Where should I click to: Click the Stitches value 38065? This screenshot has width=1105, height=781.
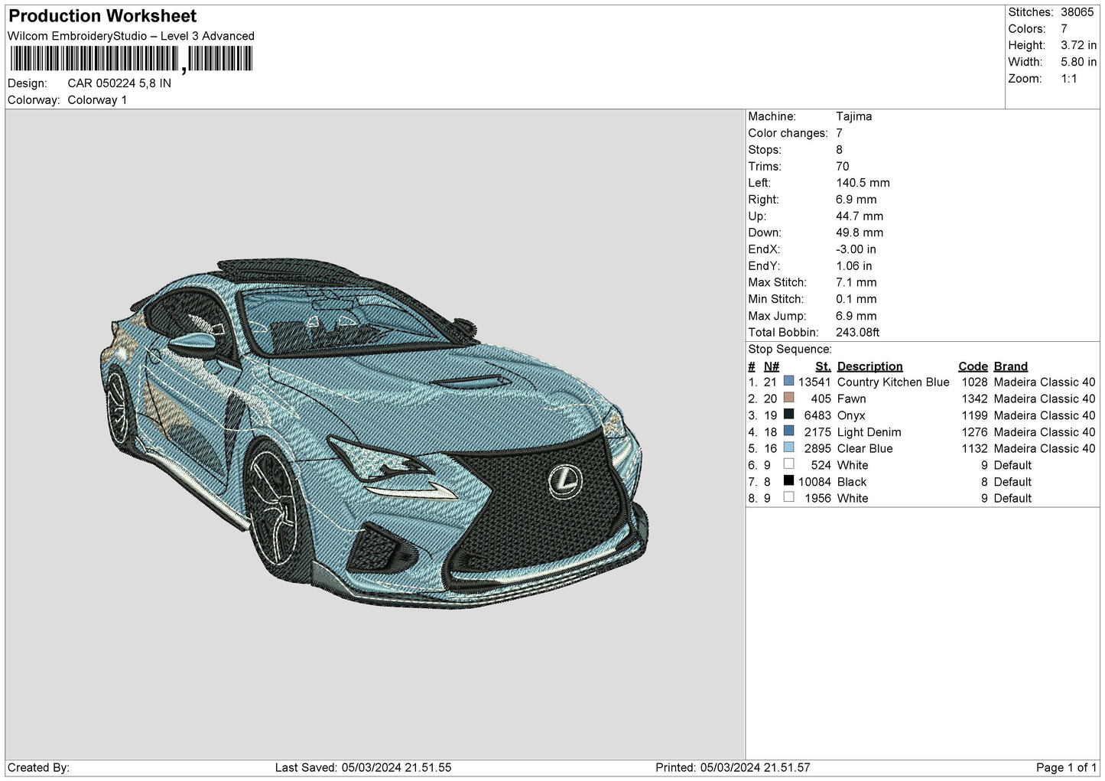coord(1077,12)
